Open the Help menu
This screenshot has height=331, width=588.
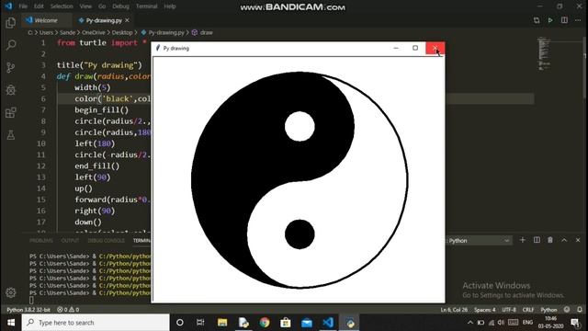(169, 6)
